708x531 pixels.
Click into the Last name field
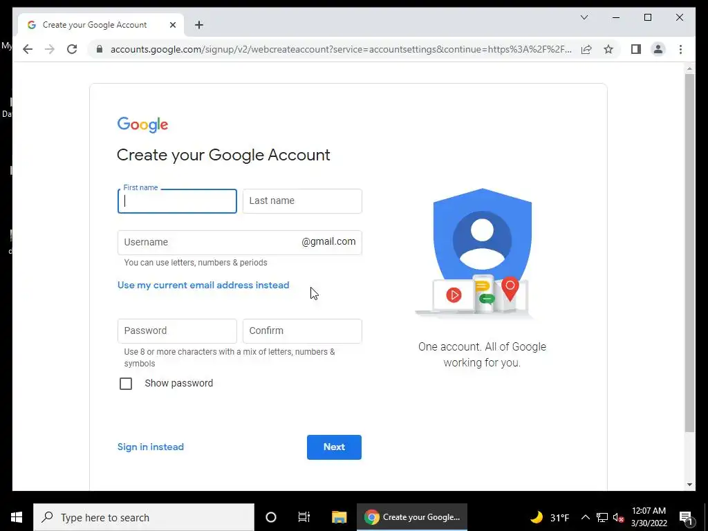tap(302, 201)
